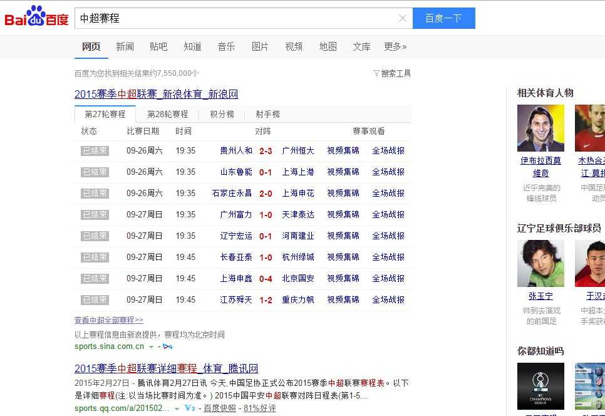605x416 pixels.
Task: Open 全场战报 for 上海申鑫 vs 北京国安
Action: pyautogui.click(x=388, y=278)
